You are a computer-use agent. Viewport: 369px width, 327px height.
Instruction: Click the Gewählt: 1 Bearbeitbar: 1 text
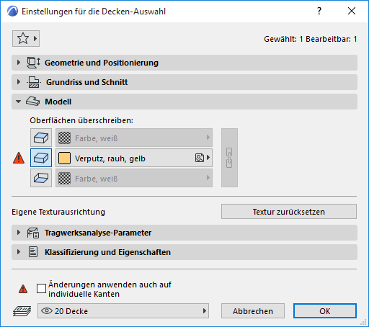coord(311,39)
